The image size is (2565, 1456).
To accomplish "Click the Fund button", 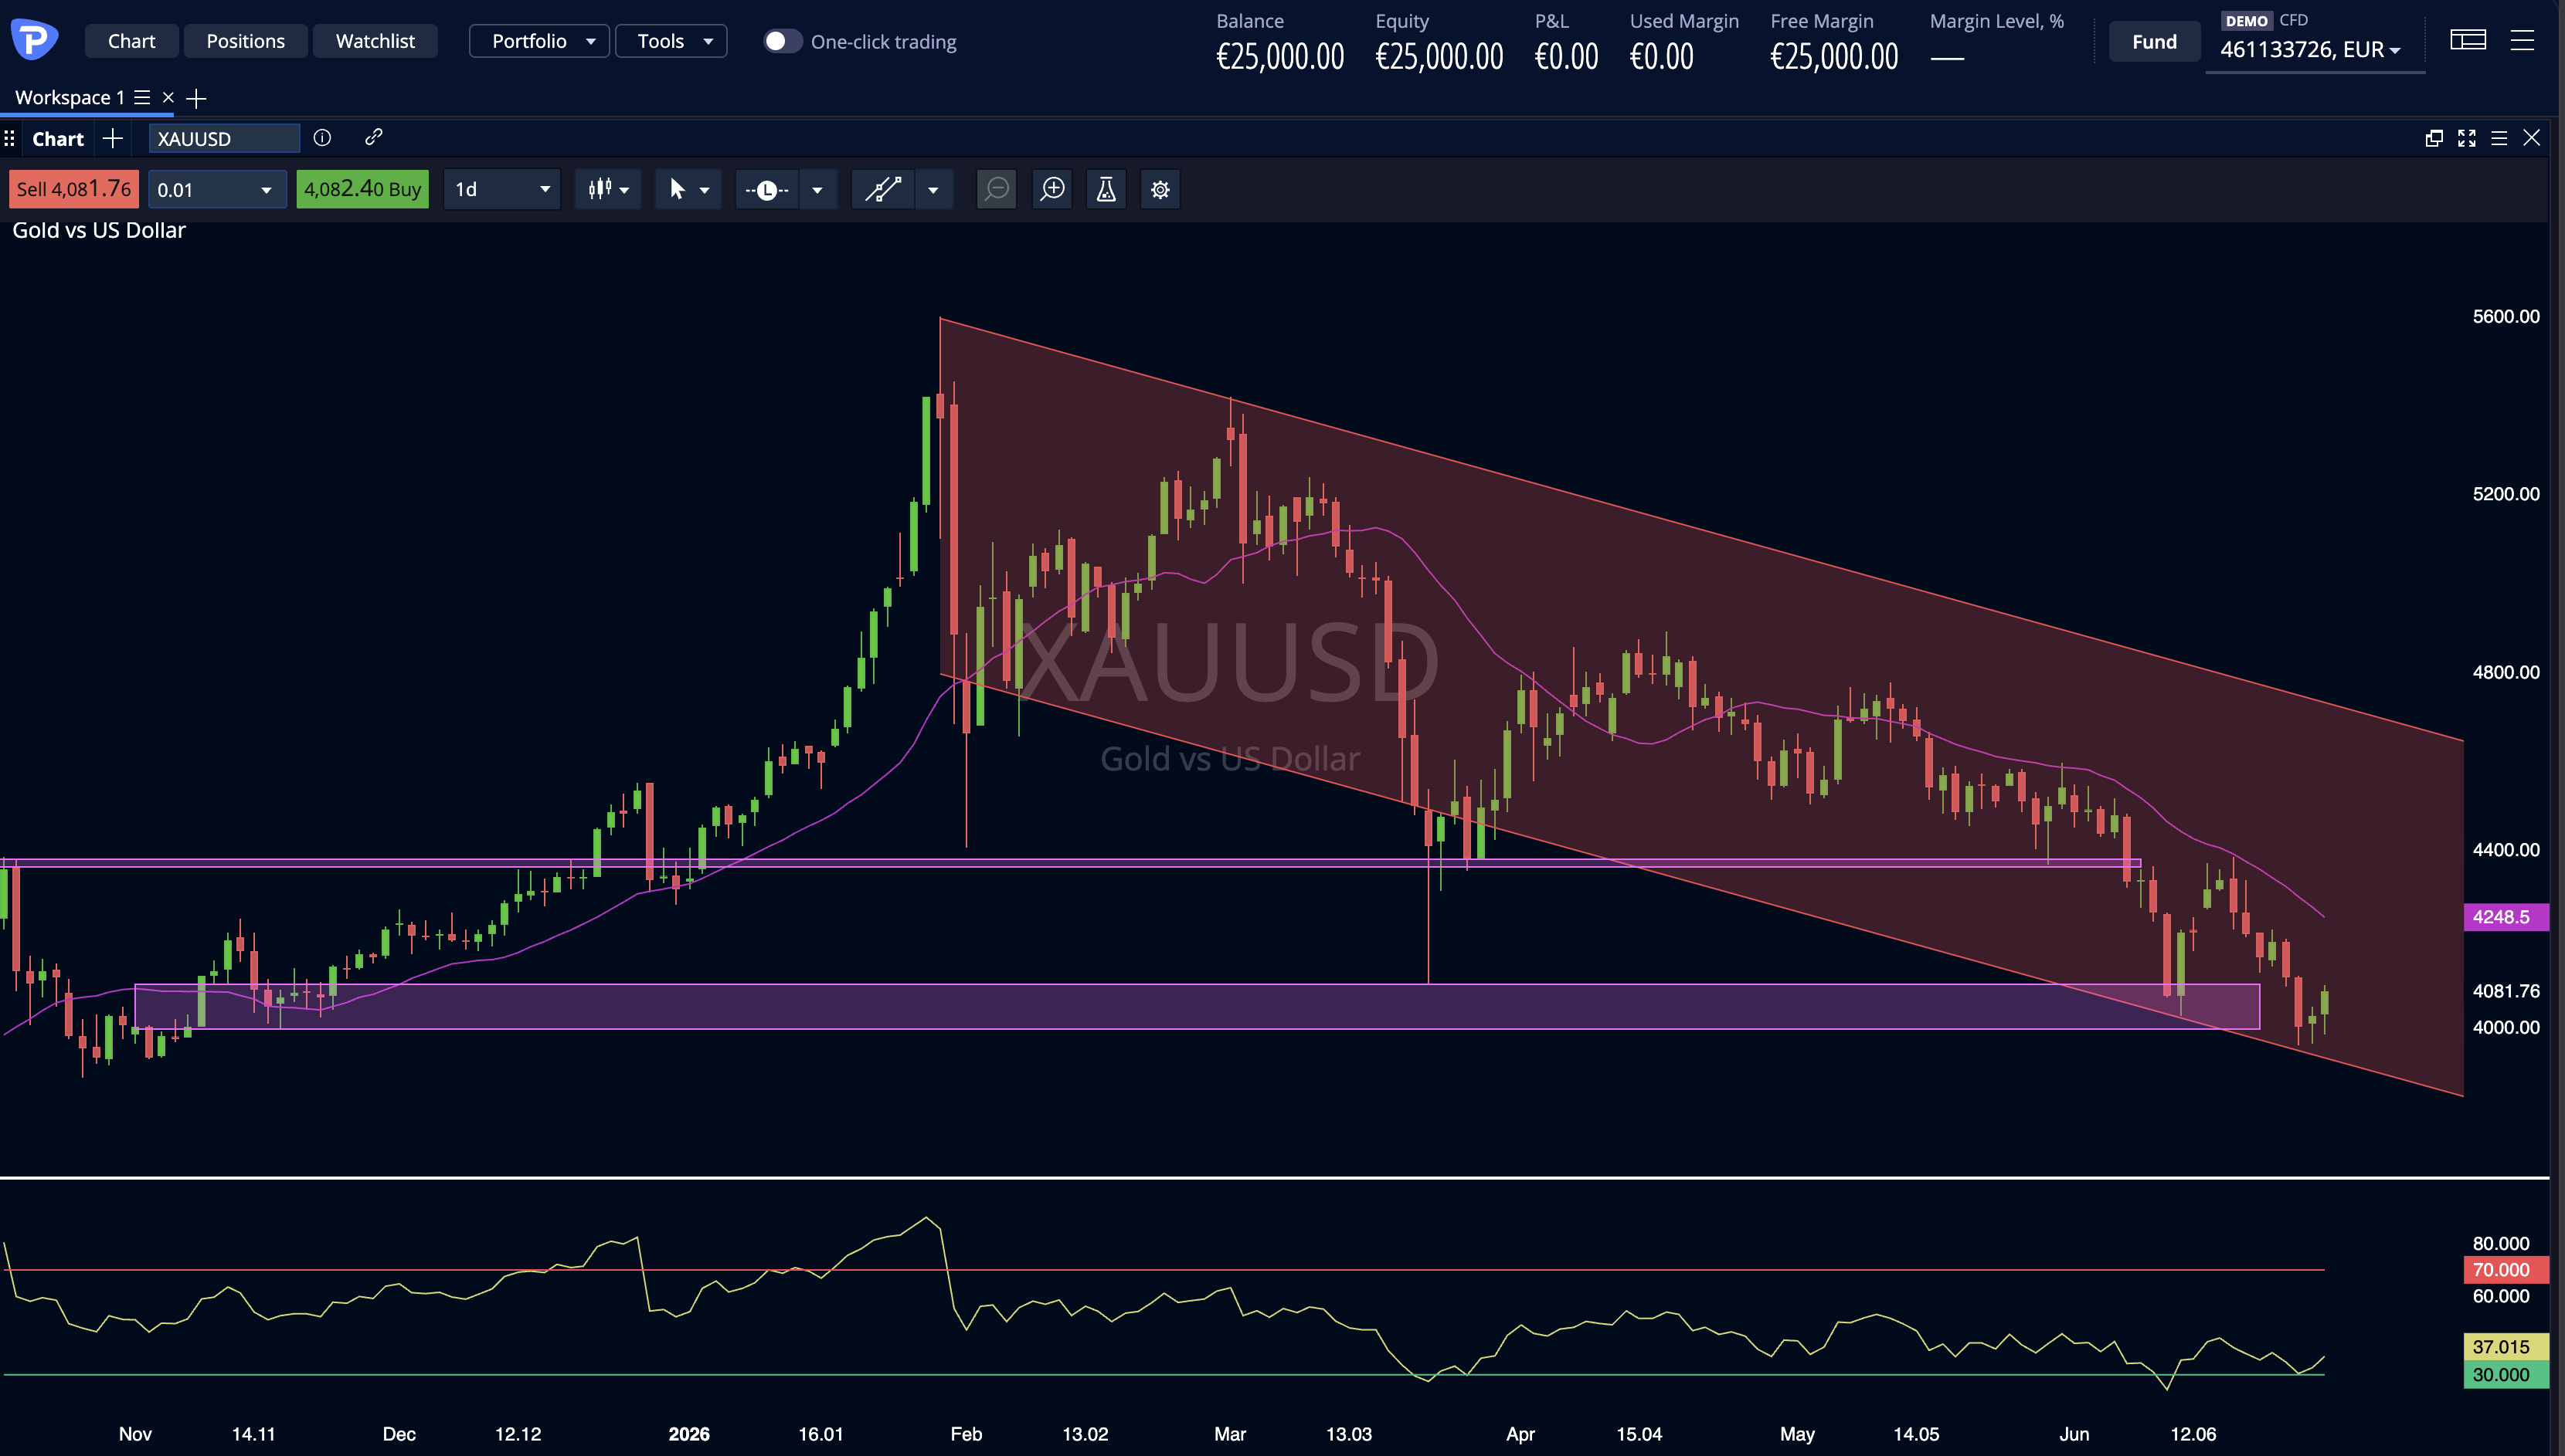I will (x=2154, y=41).
